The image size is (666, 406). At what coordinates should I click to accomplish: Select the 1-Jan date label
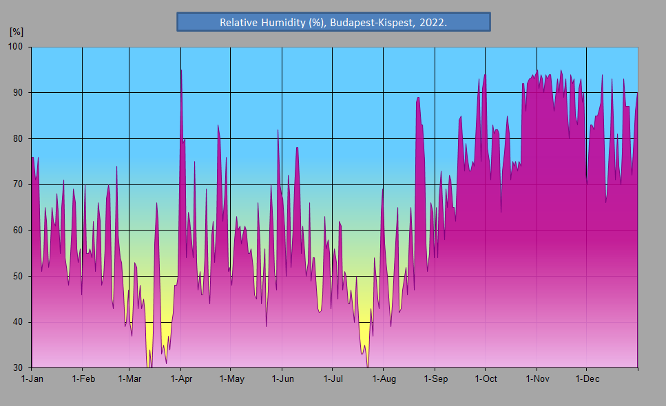(32, 379)
